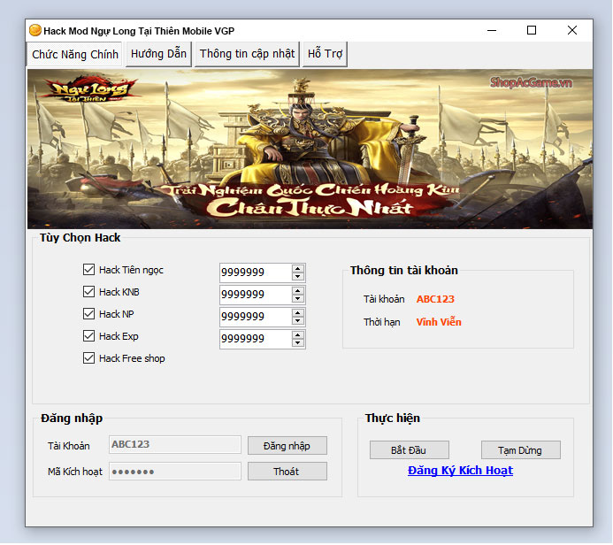This screenshot has height=545, width=613.
Task: Minimize the Hack Mod window
Action: (492, 30)
